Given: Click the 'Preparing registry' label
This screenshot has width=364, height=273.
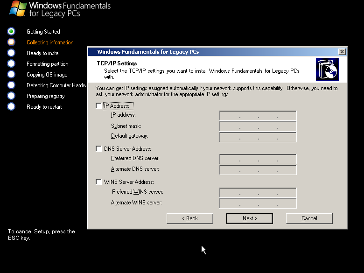Looking at the screenshot, I should point(46,96).
